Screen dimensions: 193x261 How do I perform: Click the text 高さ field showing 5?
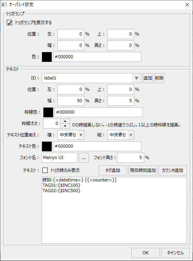click(121, 101)
